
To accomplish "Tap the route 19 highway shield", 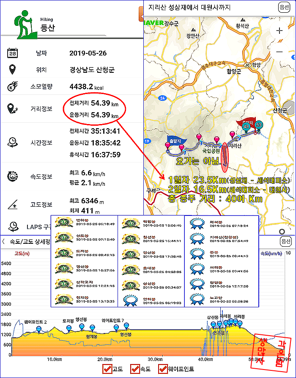I will pyautogui.click(x=147, y=141).
